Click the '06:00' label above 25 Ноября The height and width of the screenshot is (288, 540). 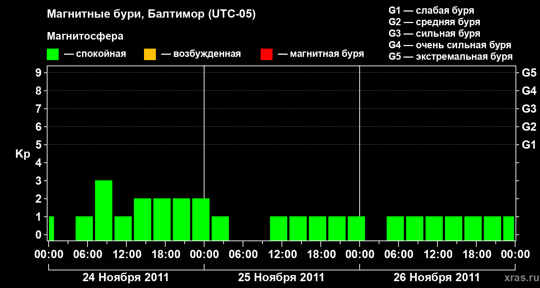point(243,255)
